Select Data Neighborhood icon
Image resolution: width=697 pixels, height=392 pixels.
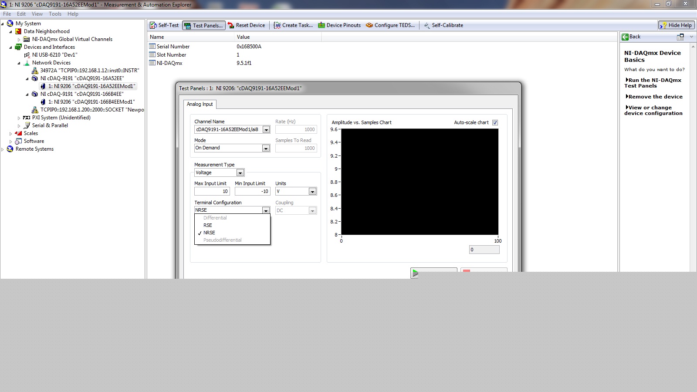click(18, 31)
